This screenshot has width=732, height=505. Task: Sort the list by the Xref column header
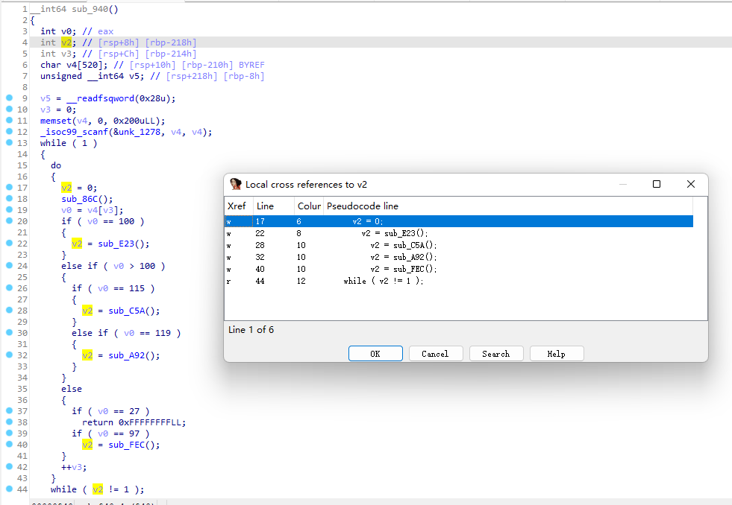(x=237, y=206)
